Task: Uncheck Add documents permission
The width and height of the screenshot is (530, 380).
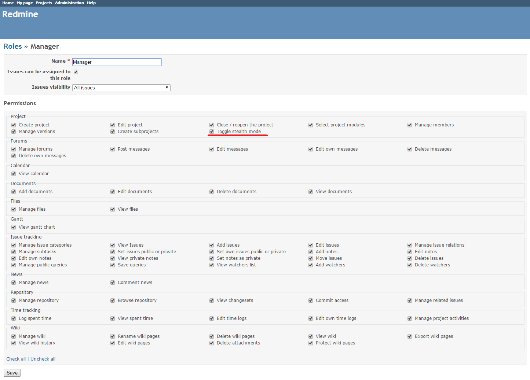Action: 14,192
